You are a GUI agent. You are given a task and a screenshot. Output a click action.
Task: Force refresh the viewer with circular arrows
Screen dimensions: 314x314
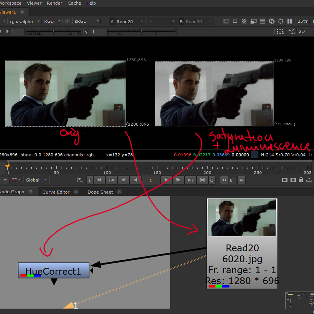271,21
